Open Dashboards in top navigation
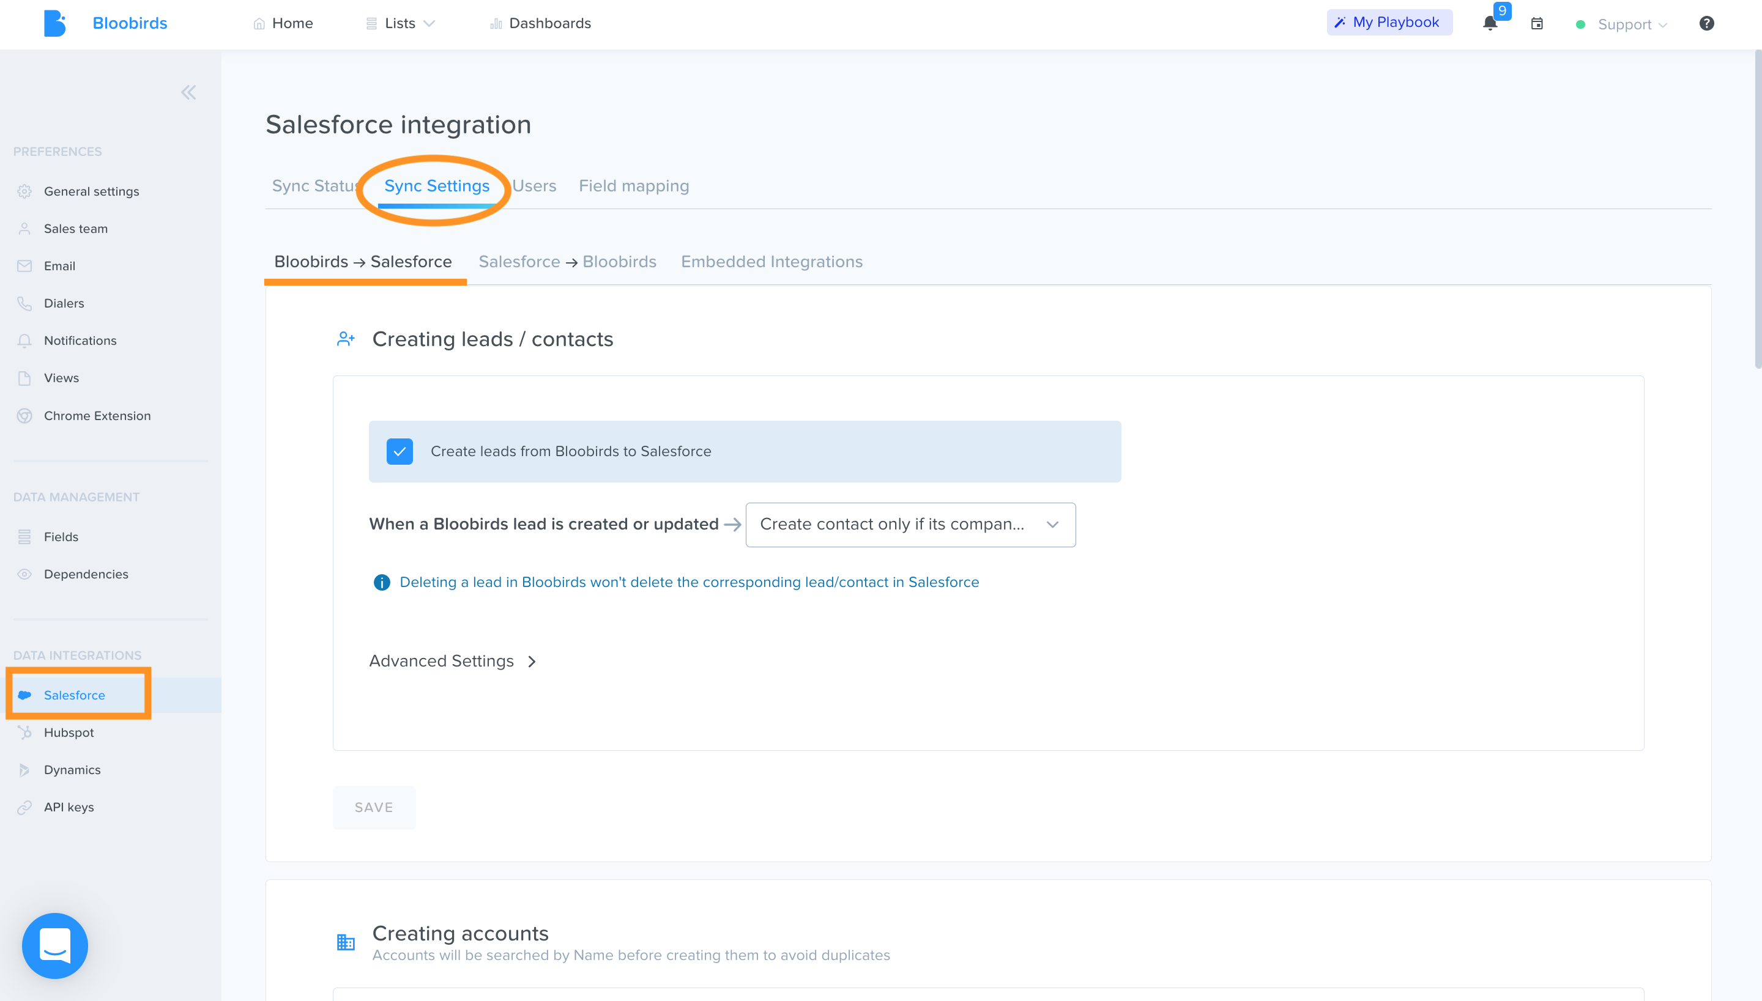1762x1001 pixels. 541,23
